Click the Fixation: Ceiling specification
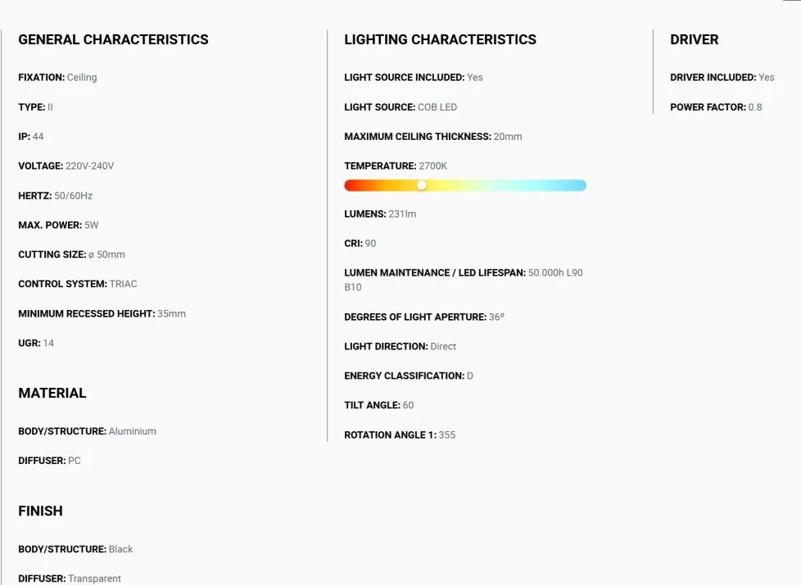Viewport: 801px width, 585px height. pos(57,78)
